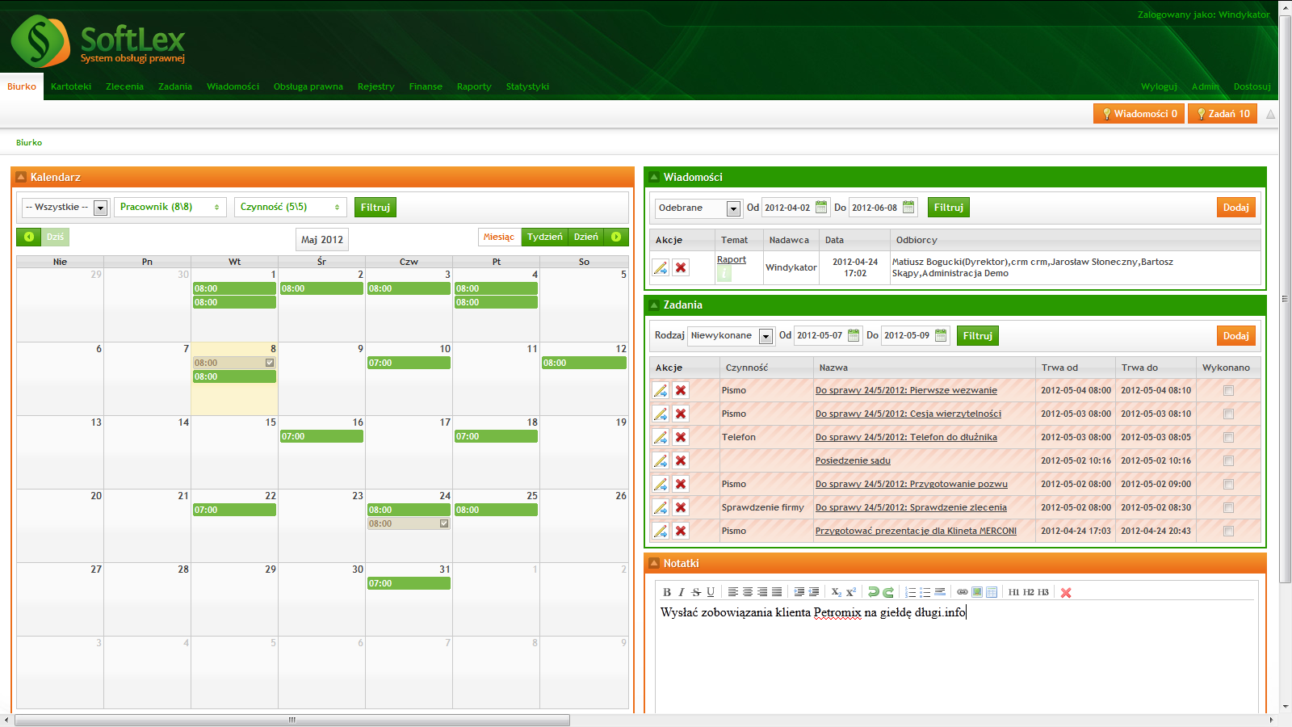Collapse the Wiadomości panel
This screenshot has height=727, width=1292.
654,177
